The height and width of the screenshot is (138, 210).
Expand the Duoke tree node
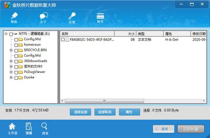(11, 77)
